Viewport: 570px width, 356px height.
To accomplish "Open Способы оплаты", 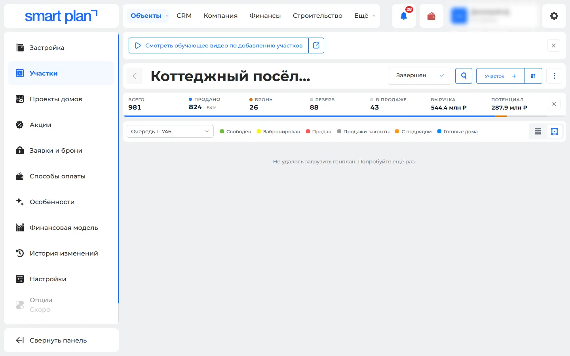I will (x=61, y=176).
